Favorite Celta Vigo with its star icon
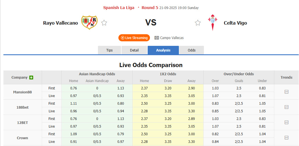299x146 pixels. [x=198, y=23]
